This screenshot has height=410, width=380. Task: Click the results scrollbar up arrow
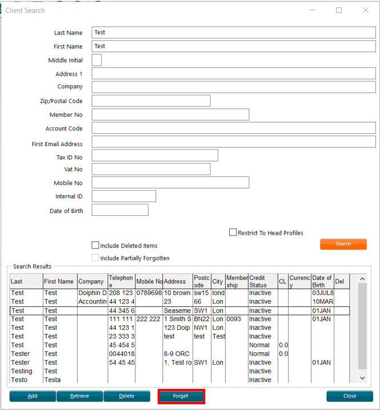tap(362, 279)
